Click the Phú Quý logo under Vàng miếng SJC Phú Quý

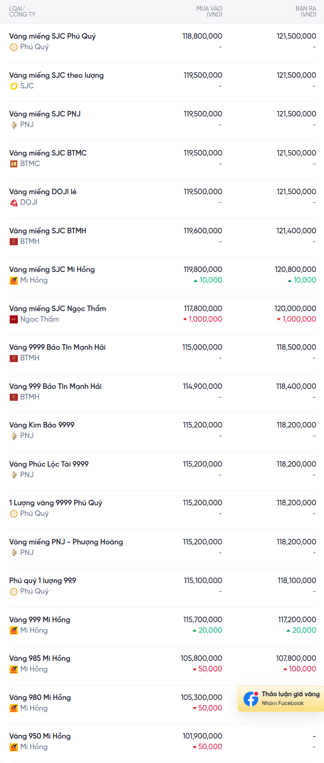14,47
